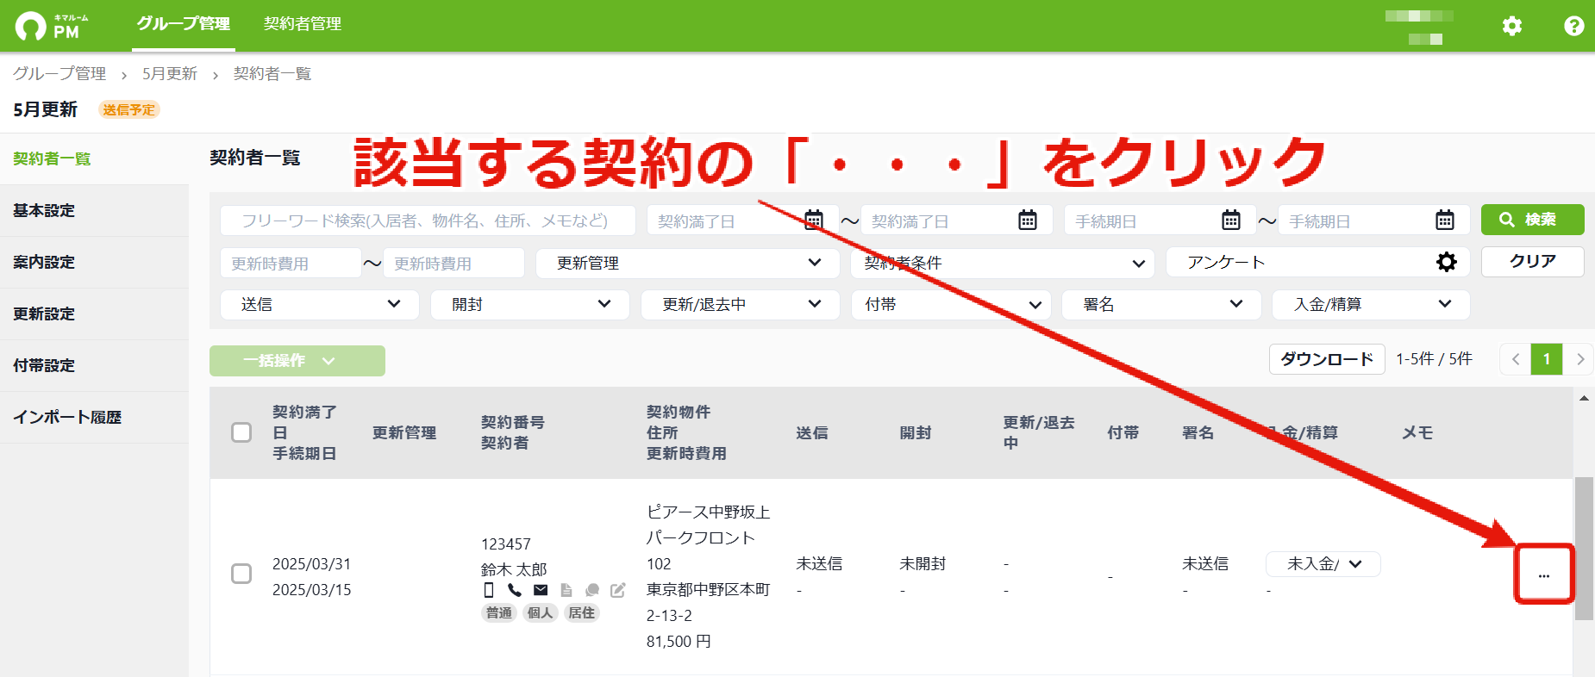Open the 付帯 filter dropdown
1595x677 pixels.
[x=950, y=304]
